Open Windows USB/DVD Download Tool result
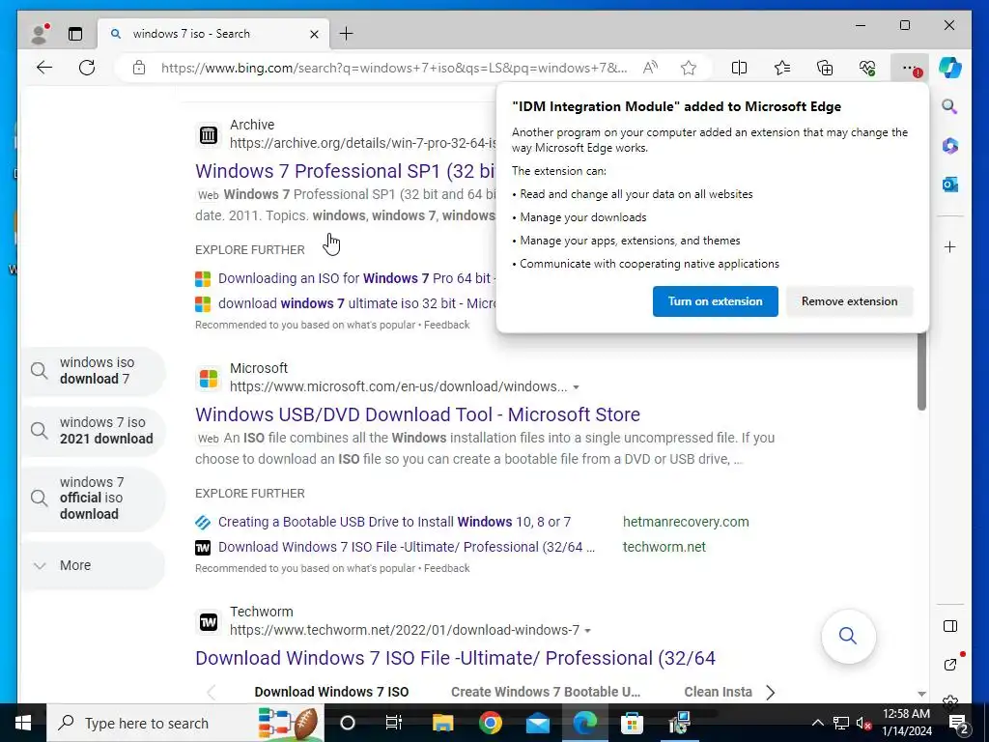989x742 pixels. (417, 414)
